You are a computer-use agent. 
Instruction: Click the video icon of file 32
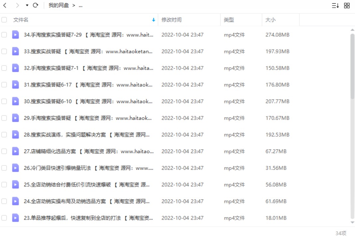pos(15,68)
